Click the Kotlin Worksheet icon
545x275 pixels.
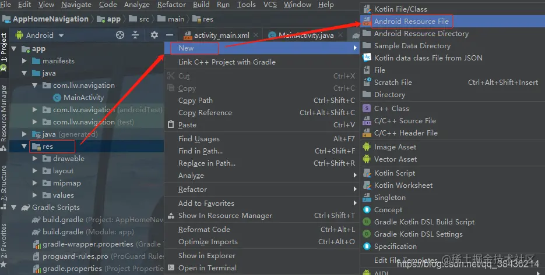367,185
